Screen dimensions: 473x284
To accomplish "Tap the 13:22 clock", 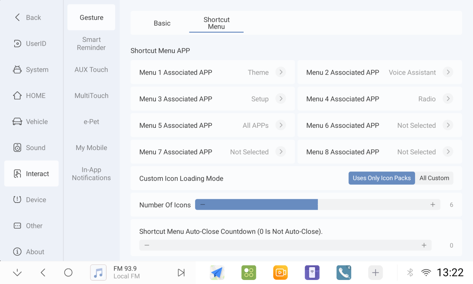I will tap(450, 272).
